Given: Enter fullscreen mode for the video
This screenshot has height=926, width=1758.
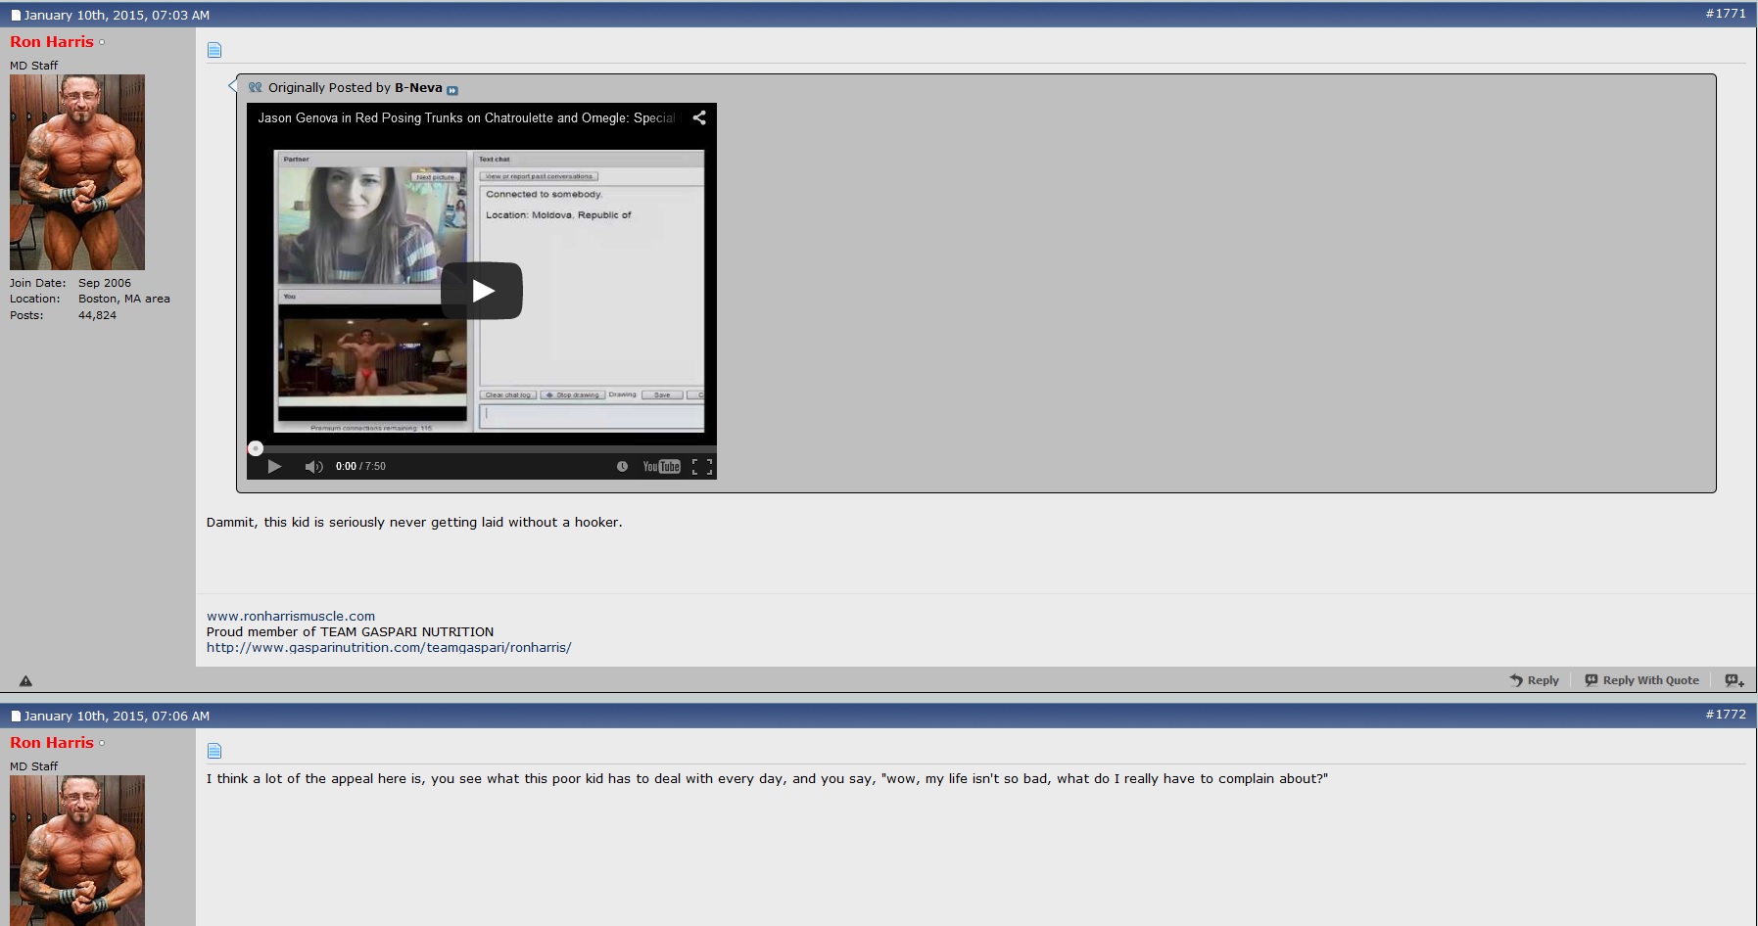Looking at the screenshot, I should pyautogui.click(x=701, y=466).
